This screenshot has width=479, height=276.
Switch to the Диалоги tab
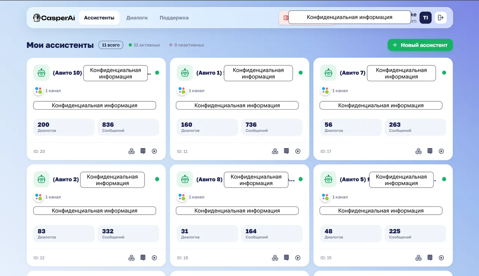coord(137,18)
